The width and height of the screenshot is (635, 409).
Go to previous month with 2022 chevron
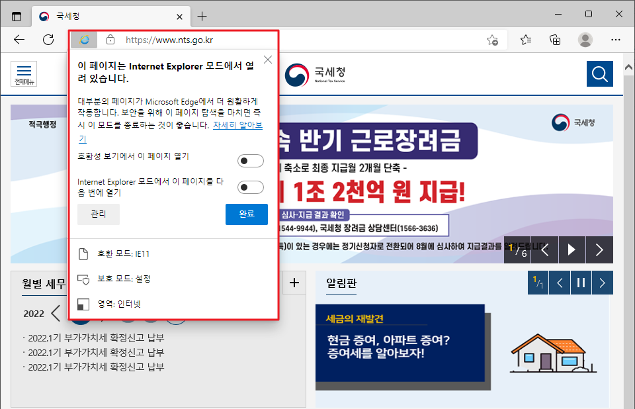pyautogui.click(x=56, y=313)
